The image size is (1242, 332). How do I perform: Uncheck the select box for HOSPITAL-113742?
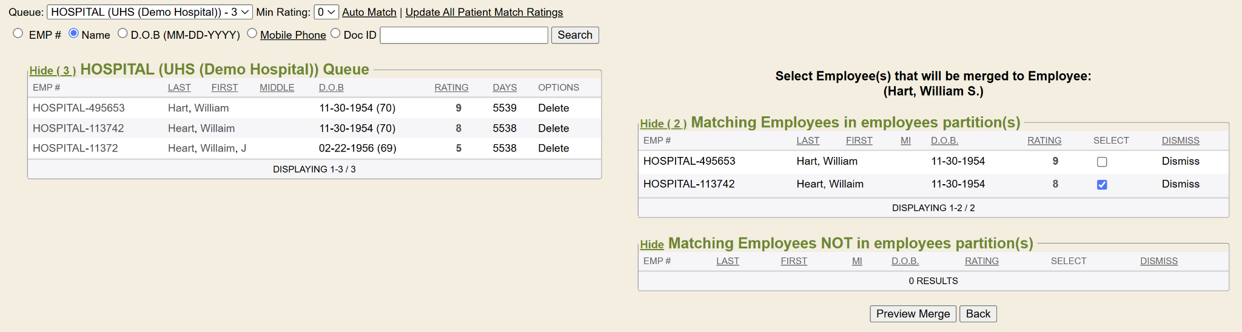pyautogui.click(x=1102, y=185)
